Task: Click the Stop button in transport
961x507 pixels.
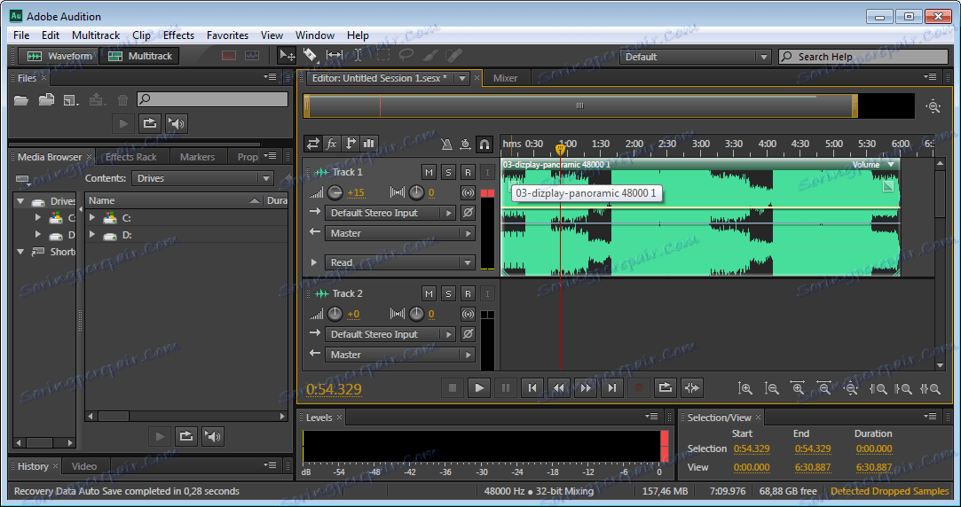Action: click(452, 387)
